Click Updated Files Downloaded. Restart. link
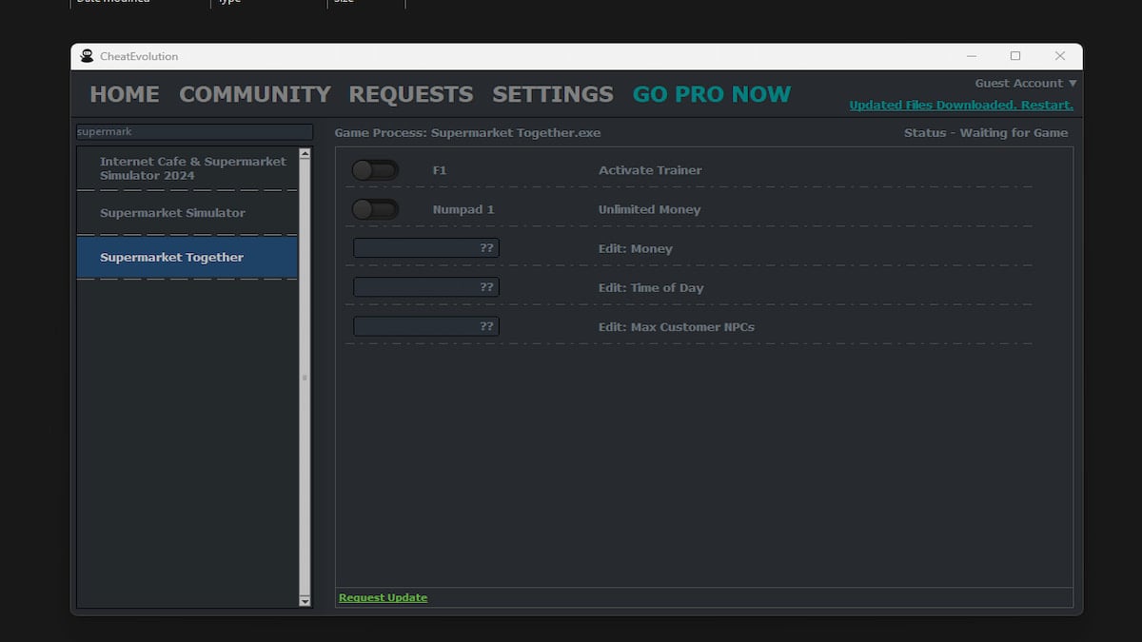 pos(960,106)
